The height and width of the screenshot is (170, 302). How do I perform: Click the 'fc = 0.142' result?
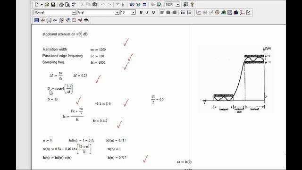[x=100, y=121]
